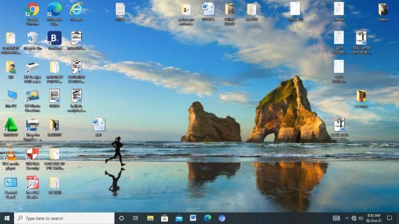Screen dimensions: 399x224
Task: Open Google Chrome desktop shortcut
Action: [x=32, y=9]
